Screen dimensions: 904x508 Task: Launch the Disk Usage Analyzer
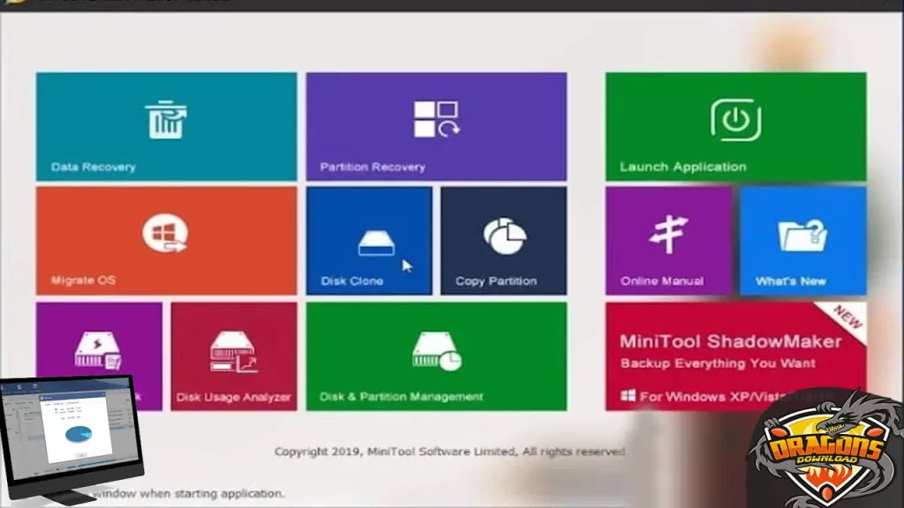(x=233, y=355)
